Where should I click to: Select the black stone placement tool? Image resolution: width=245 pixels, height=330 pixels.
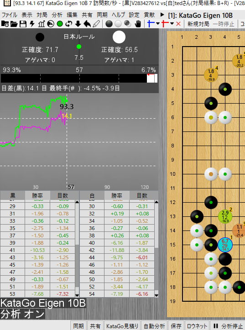(x=109, y=24)
